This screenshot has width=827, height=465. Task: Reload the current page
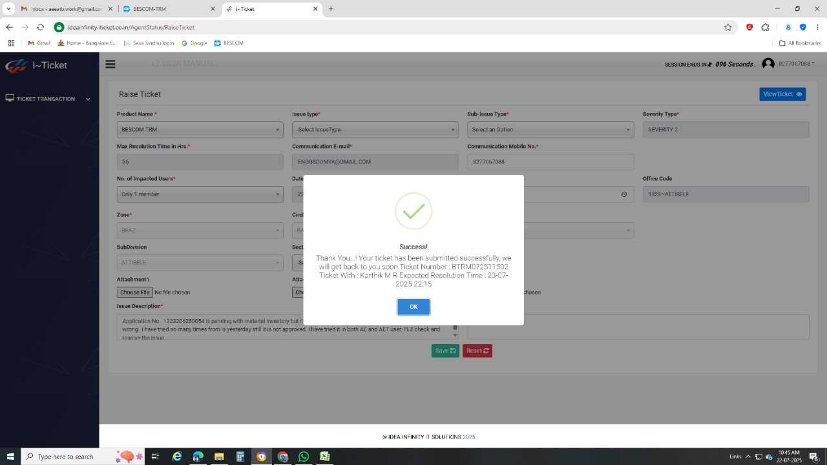(40, 27)
